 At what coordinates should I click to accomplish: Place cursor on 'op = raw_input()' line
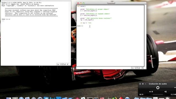point(87,20)
